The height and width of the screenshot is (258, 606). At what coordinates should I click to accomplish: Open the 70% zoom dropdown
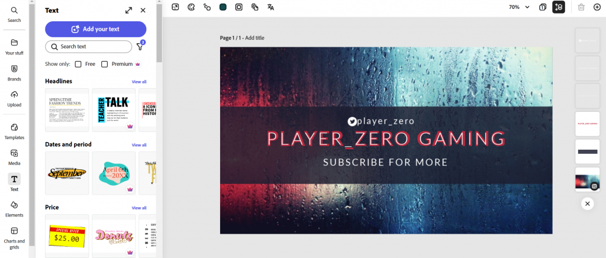pyautogui.click(x=519, y=7)
